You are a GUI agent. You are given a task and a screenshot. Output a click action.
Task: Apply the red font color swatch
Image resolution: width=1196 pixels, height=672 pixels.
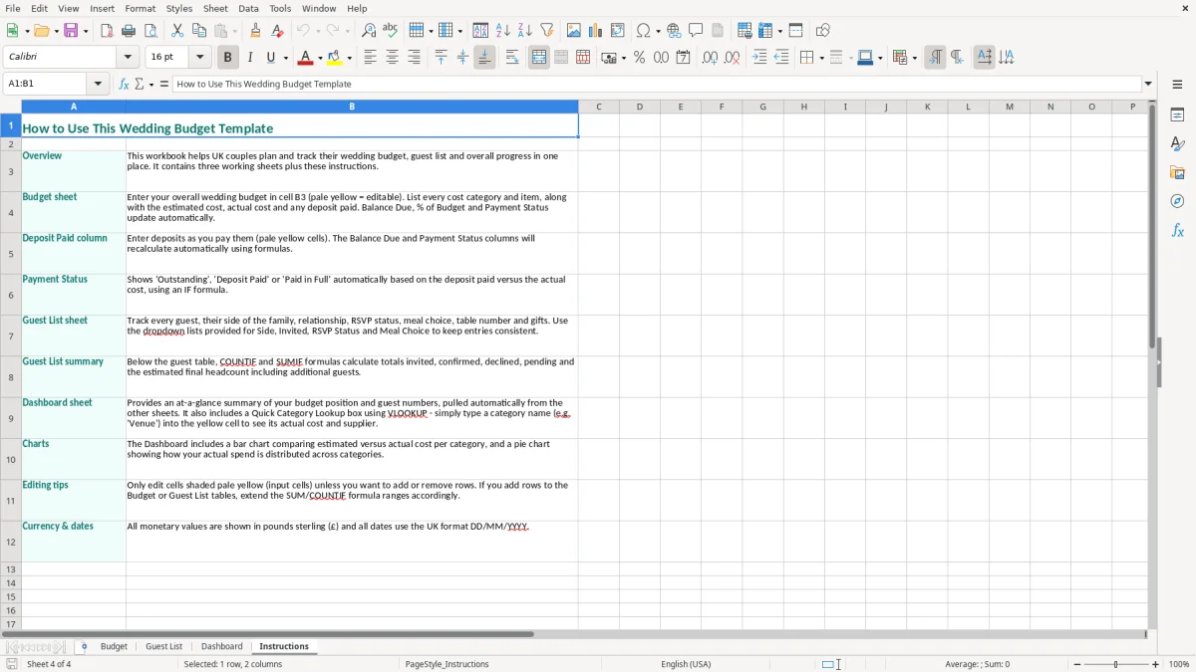pyautogui.click(x=306, y=58)
